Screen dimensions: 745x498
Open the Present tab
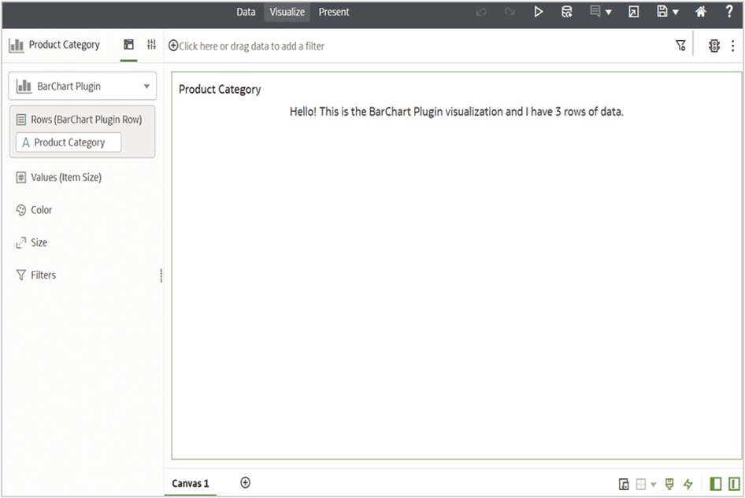pyautogui.click(x=334, y=12)
